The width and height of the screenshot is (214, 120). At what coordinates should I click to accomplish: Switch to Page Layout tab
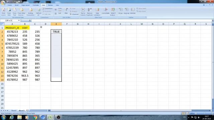tap(25, 5)
